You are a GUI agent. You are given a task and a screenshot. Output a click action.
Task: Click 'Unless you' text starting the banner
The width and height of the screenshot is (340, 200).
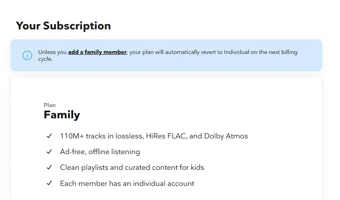(x=52, y=52)
